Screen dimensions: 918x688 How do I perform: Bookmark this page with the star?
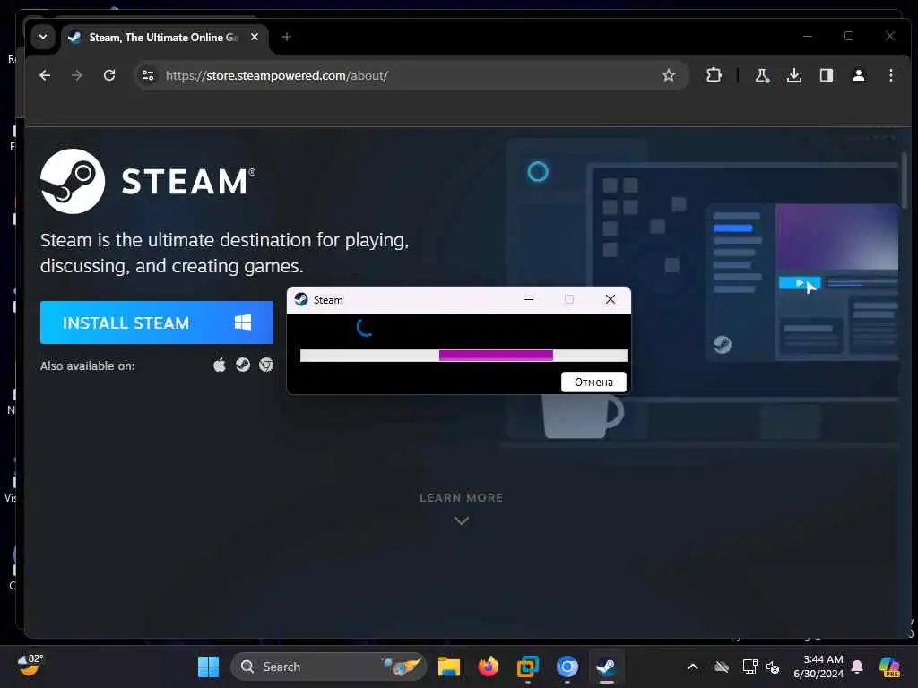pos(669,75)
